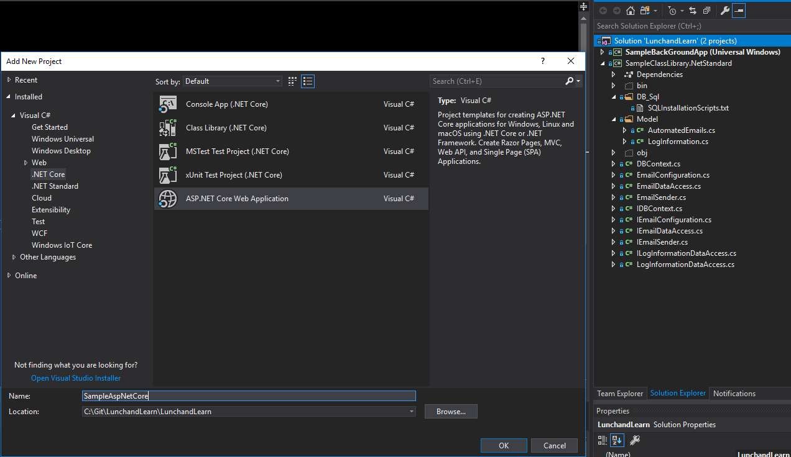Click the Pending Changes Filter clock icon
This screenshot has width=791, height=457.
pos(672,11)
